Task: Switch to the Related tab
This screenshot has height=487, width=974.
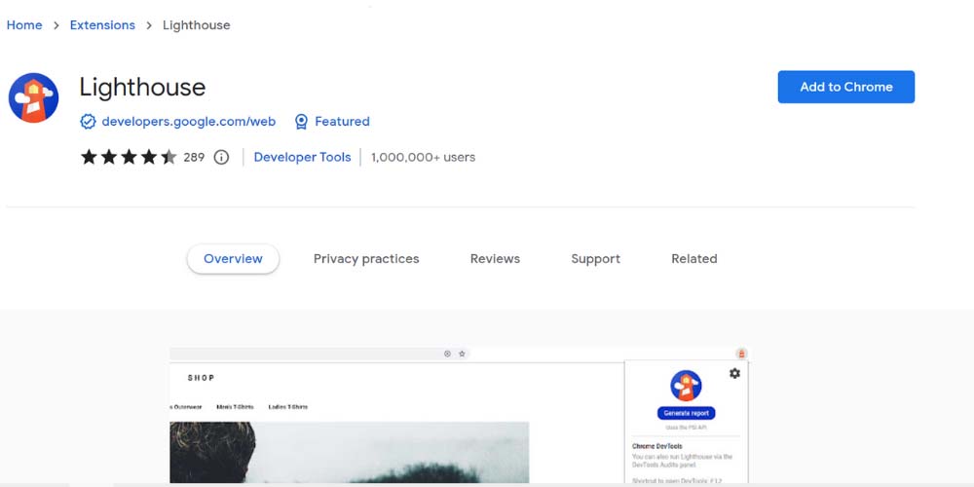Action: (x=694, y=259)
